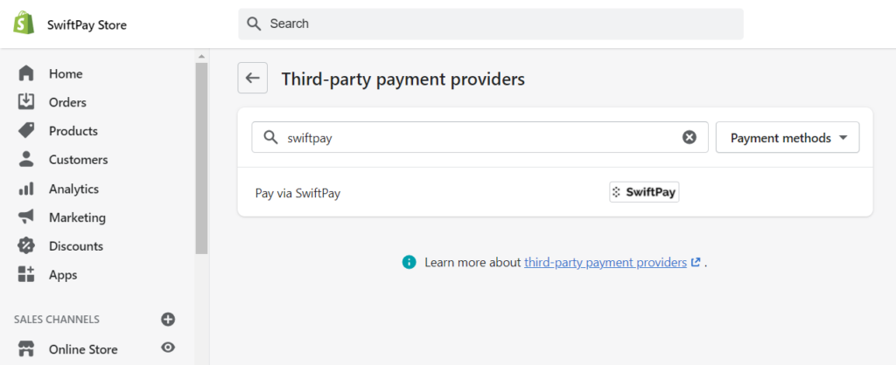Go back using the arrow button
Screen dimensions: 896x365
[x=253, y=78]
